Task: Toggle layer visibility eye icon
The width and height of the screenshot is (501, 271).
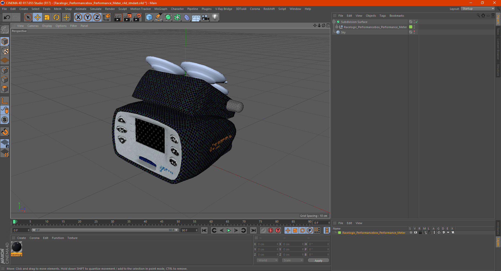Action: tap(415, 232)
